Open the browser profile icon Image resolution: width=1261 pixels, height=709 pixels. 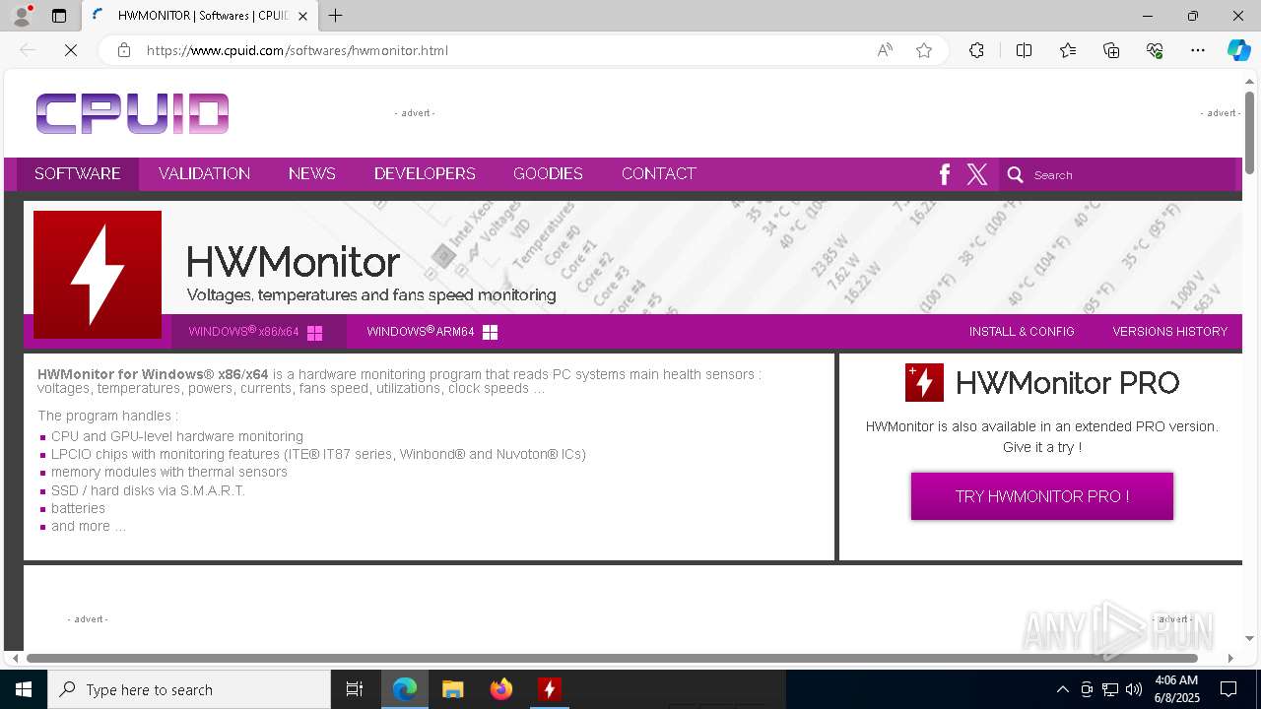pyautogui.click(x=22, y=16)
